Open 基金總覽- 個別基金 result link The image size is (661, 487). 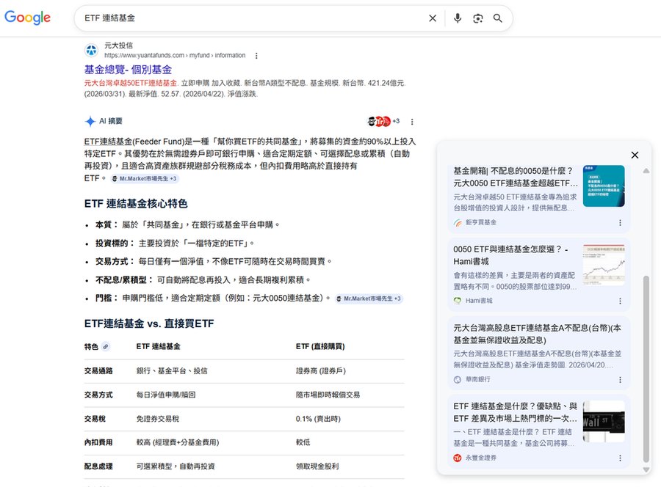coord(128,70)
